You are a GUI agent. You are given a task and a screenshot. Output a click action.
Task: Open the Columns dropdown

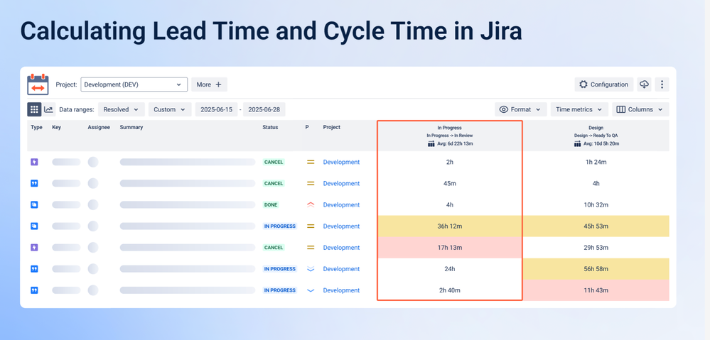tap(640, 109)
